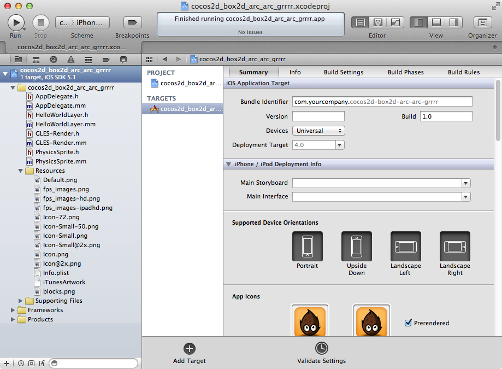This screenshot has width=502, height=369.
Task: Toggle Upside Down orientation support
Action: pyautogui.click(x=357, y=246)
